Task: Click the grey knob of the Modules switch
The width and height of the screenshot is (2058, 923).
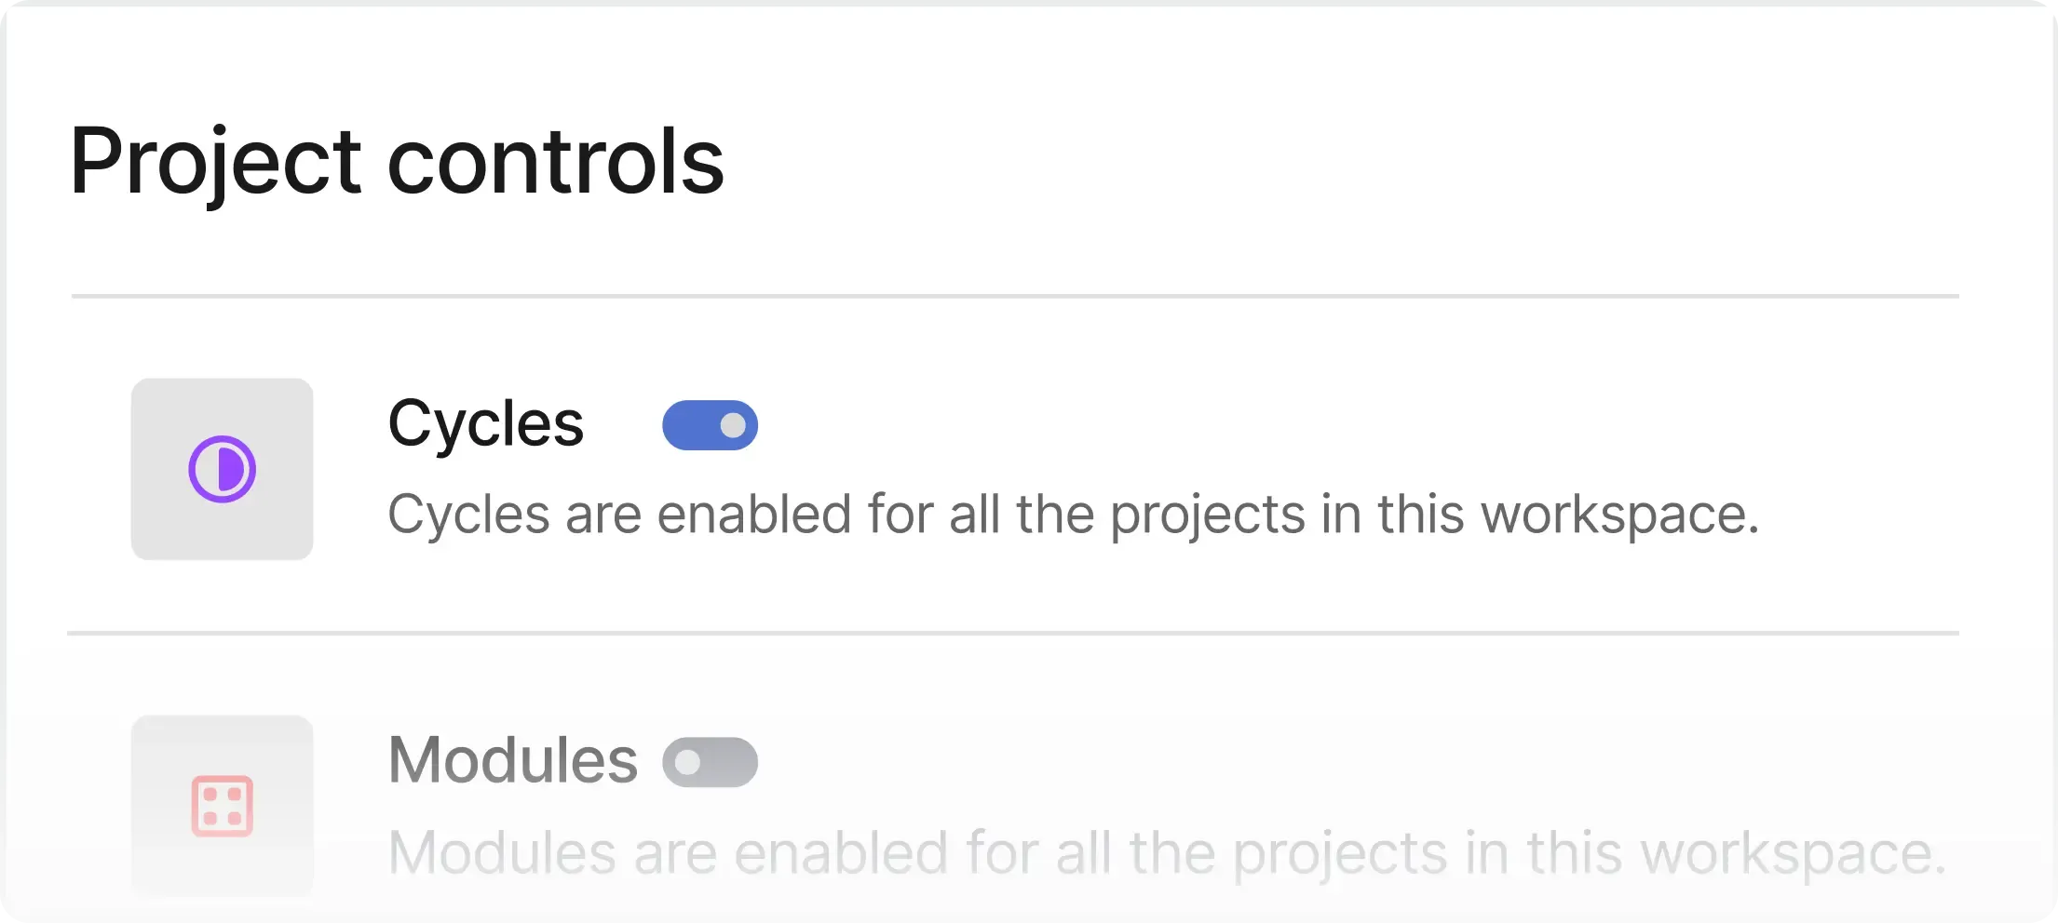Action: [x=689, y=762]
